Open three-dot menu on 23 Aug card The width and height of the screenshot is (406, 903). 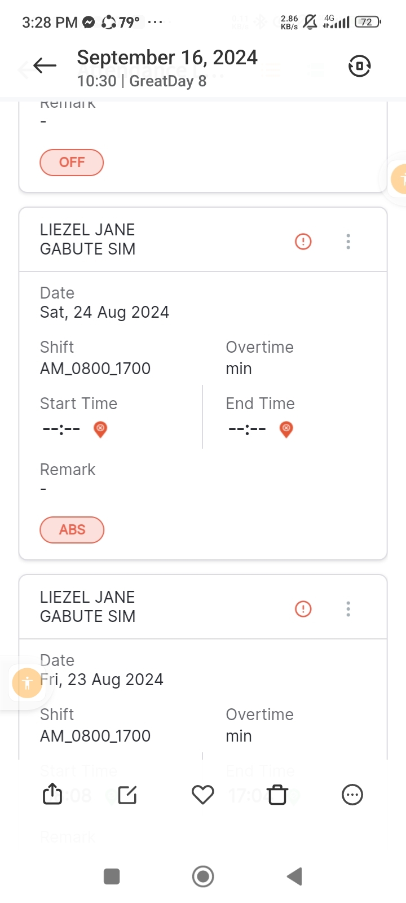348,609
